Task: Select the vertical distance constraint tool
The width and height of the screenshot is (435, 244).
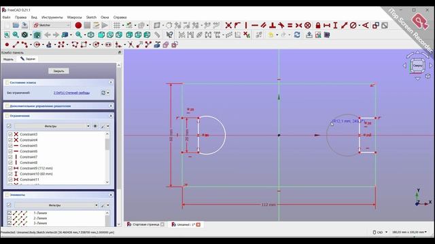Action: [x=335, y=26]
